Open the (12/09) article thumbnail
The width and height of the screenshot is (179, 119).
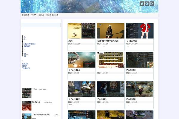[140, 31]
